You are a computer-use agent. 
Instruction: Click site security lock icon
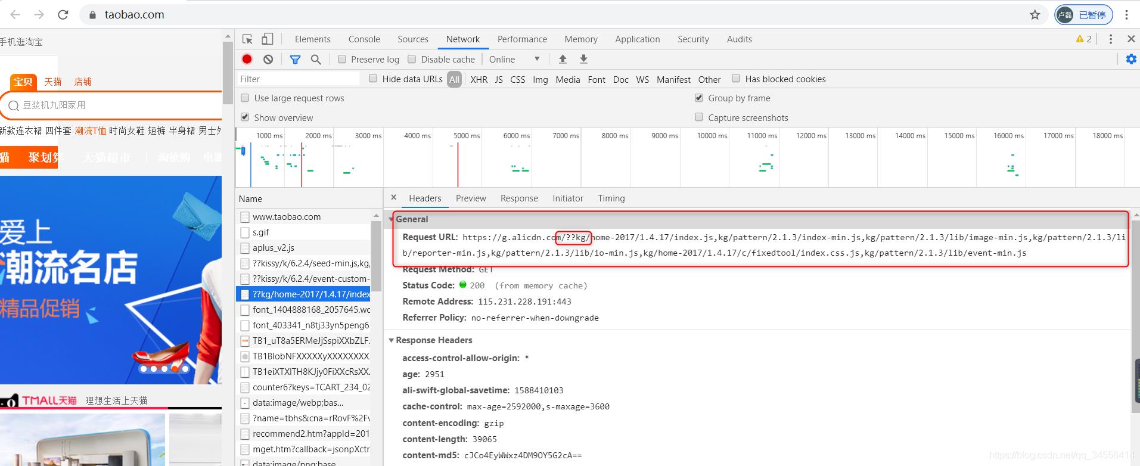tap(92, 15)
